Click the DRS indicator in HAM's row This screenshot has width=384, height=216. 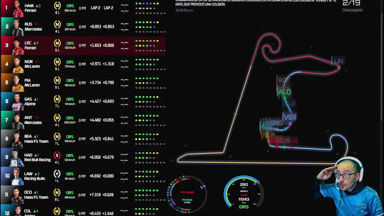70,6
